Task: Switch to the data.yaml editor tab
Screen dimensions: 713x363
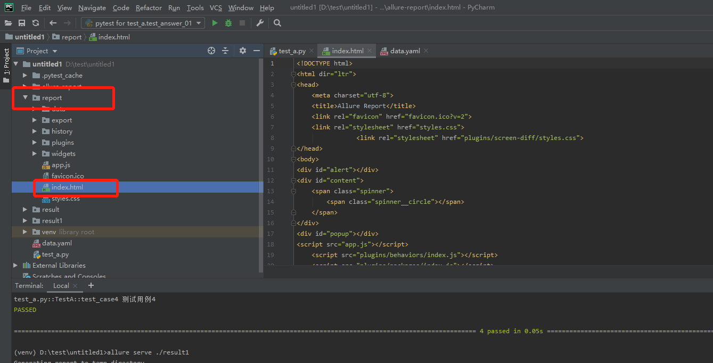Action: pyautogui.click(x=405, y=51)
